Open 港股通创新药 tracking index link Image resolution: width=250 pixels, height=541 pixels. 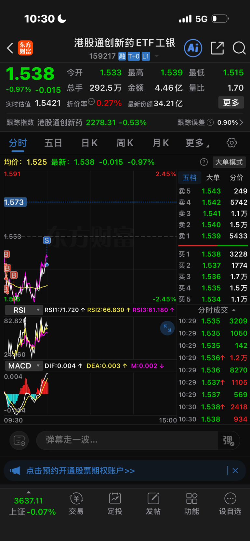60,122
